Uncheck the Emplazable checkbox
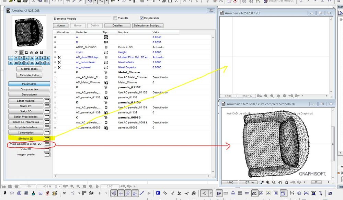The width and height of the screenshot is (343, 200). click(141, 18)
